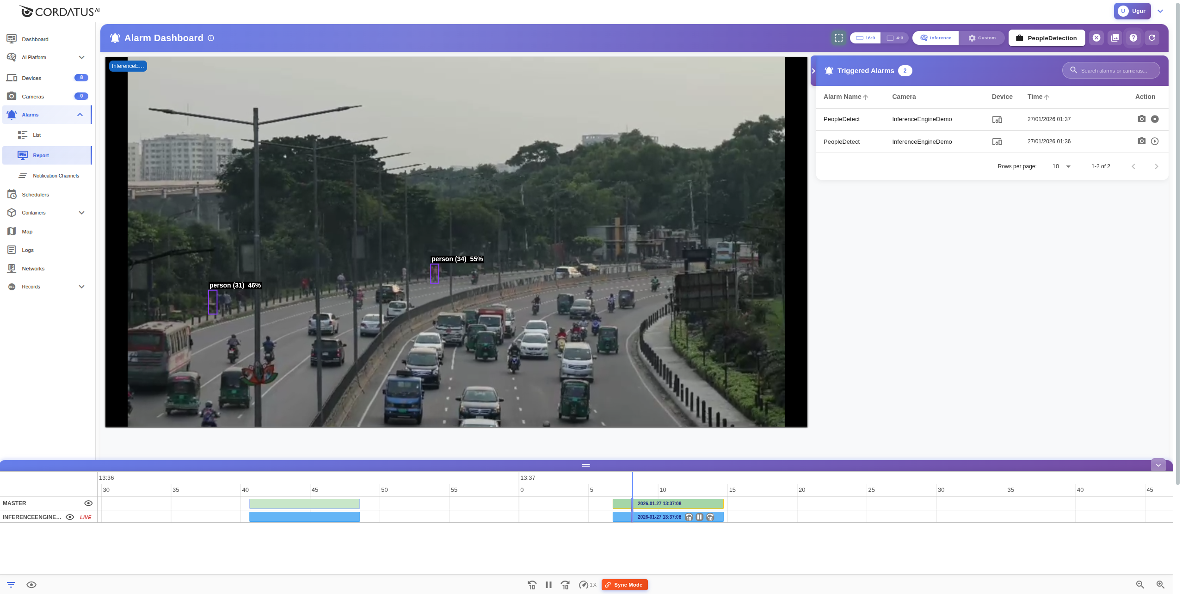Skip backward 10 seconds in playback
This screenshot has height=594, width=1182.
pos(532,584)
